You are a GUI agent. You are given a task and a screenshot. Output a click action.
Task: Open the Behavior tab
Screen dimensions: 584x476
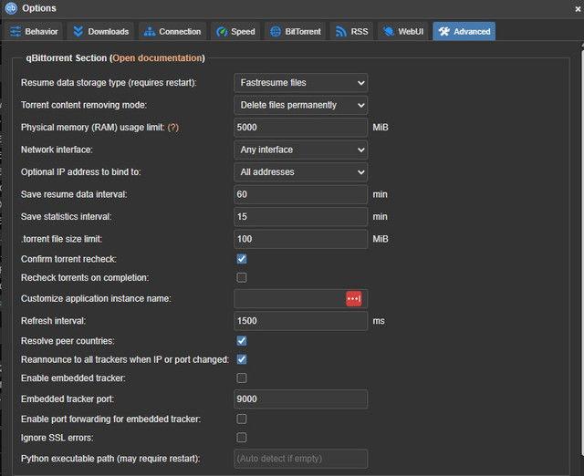pos(34,32)
